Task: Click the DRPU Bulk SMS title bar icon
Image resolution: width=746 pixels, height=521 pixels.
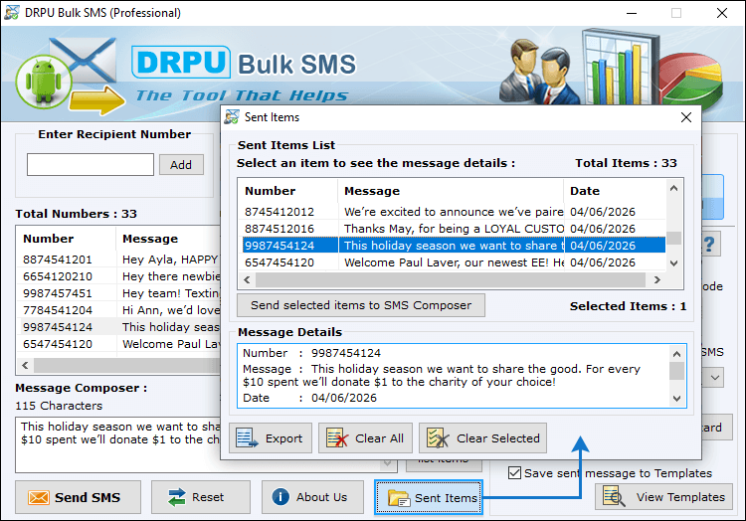Action: 11,12
